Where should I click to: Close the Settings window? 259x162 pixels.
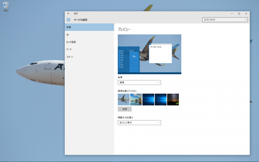[246, 14]
